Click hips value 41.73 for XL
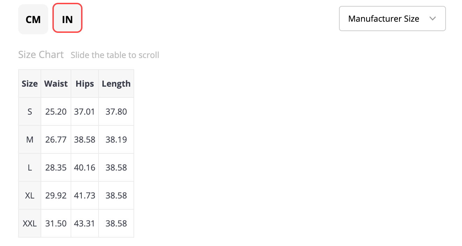Screen dimensions: 462x246 coord(85,196)
